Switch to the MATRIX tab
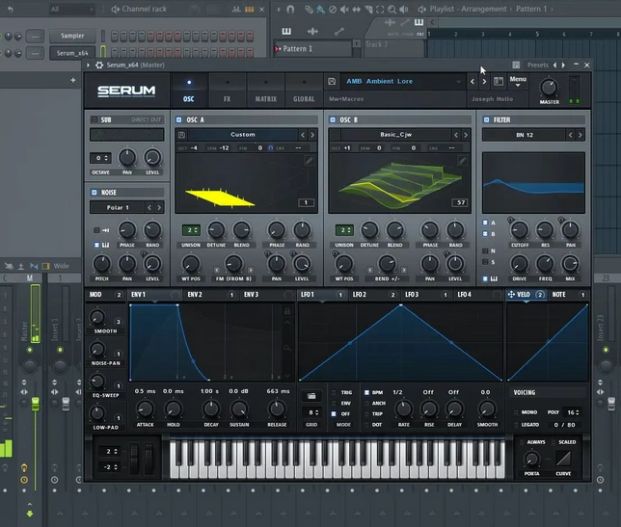 [x=266, y=91]
